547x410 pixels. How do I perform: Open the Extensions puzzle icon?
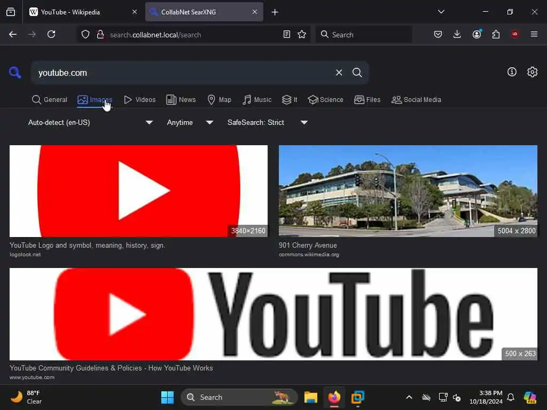point(496,34)
